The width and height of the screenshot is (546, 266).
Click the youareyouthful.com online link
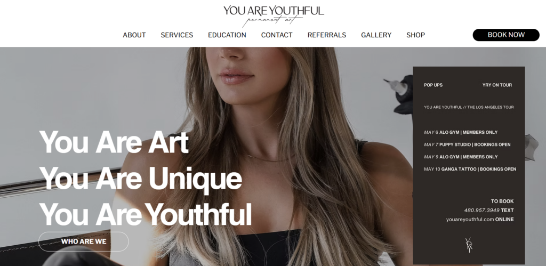coord(480,219)
